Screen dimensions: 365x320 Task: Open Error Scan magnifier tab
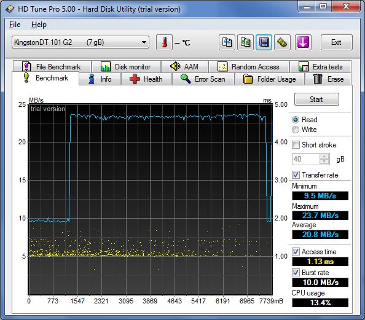coord(203,79)
